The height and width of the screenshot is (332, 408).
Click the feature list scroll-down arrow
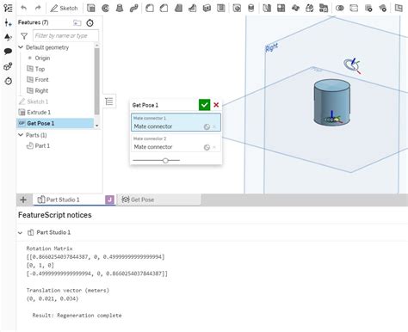click(96, 126)
